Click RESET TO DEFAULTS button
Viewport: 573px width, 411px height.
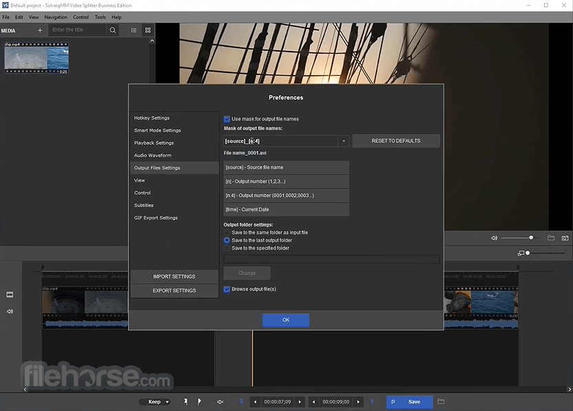(396, 140)
